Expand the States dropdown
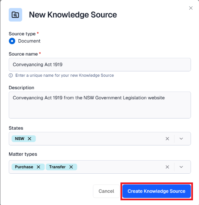Viewport: 199px width, 205px height. click(181, 139)
